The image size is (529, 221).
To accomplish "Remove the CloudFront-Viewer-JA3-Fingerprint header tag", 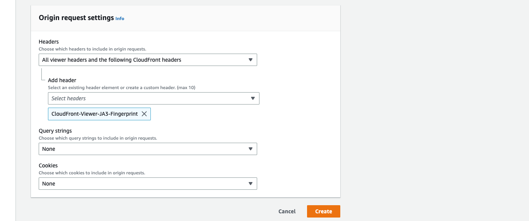I will (x=144, y=114).
